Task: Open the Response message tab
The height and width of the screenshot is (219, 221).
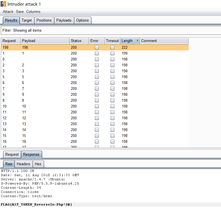Action: [x=31, y=155]
